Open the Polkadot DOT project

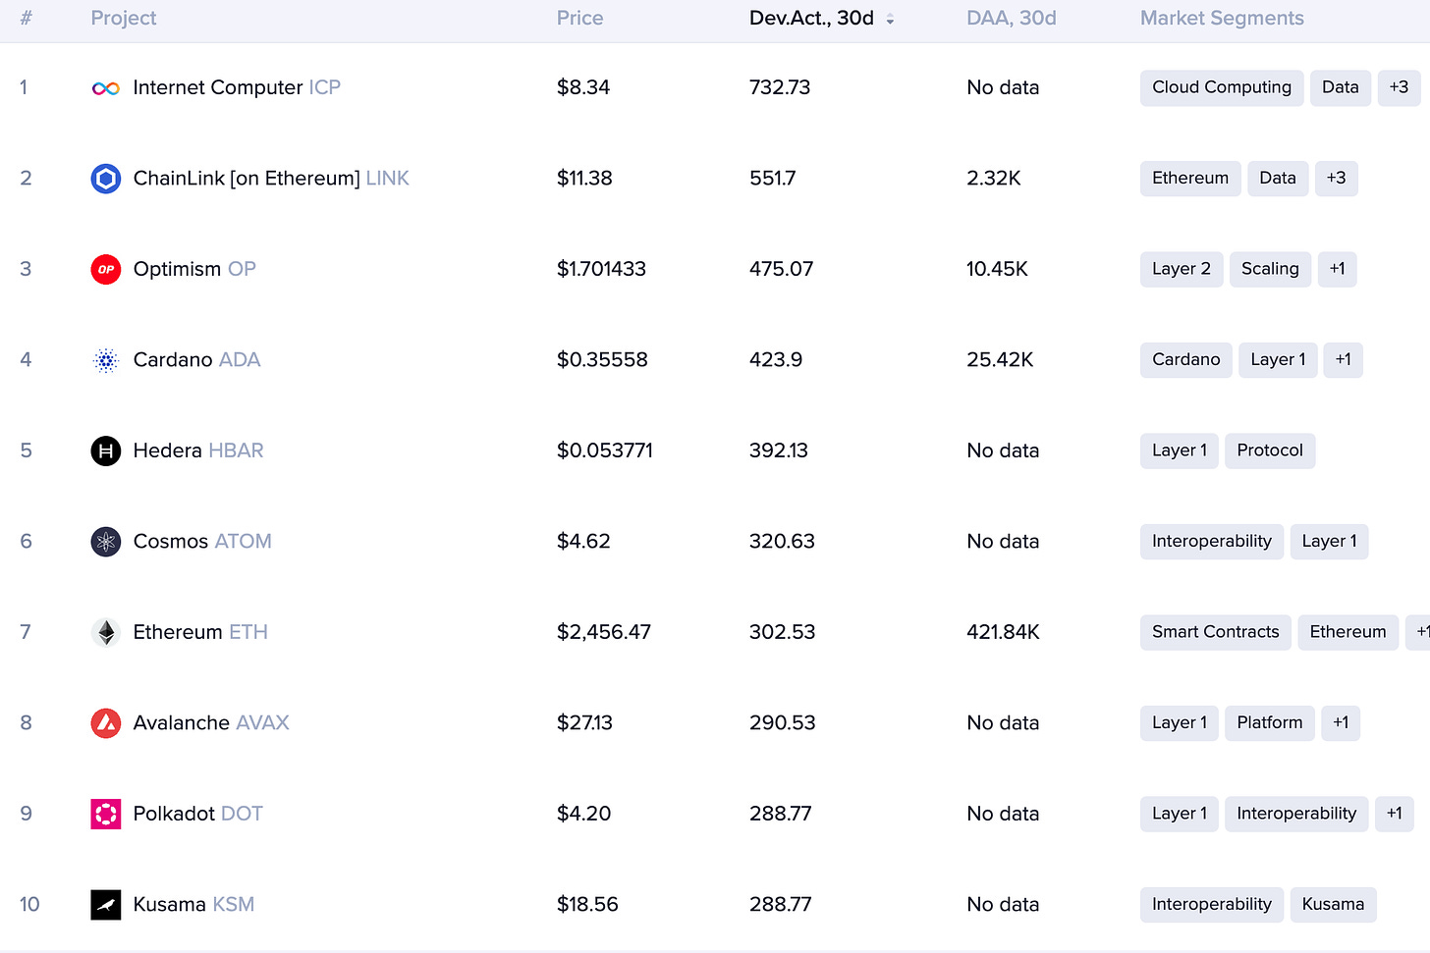[198, 814]
